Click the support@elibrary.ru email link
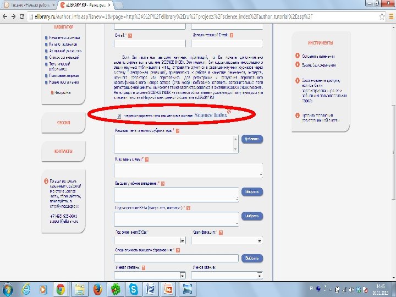Image resolution: width=396 pixels, height=297 pixels. [64, 221]
